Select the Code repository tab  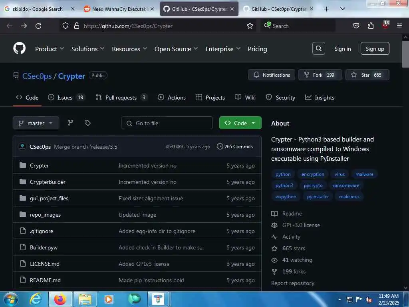pos(27,98)
